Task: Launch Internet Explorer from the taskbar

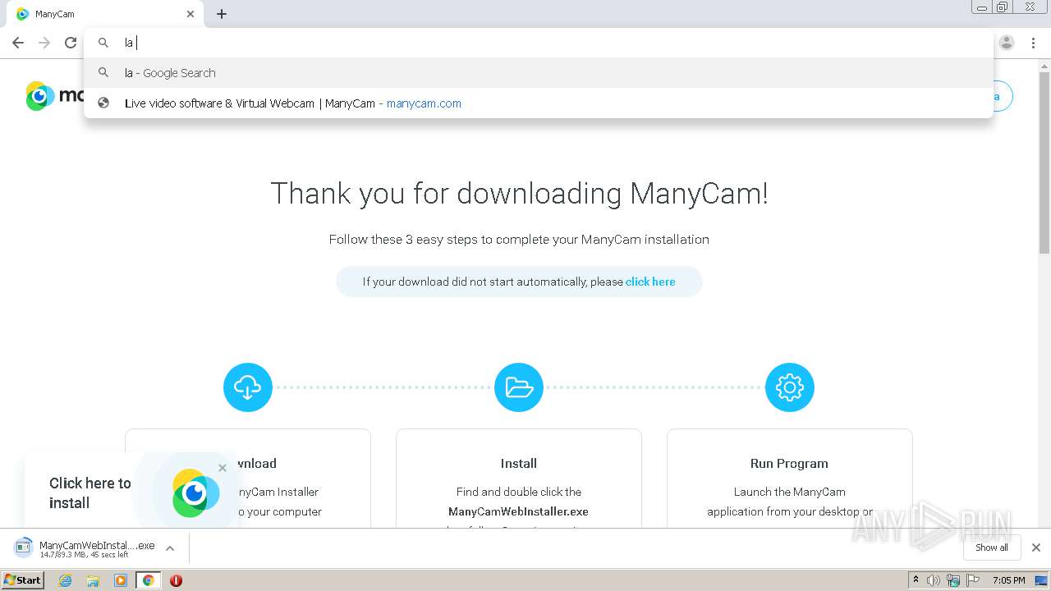Action: [66, 580]
